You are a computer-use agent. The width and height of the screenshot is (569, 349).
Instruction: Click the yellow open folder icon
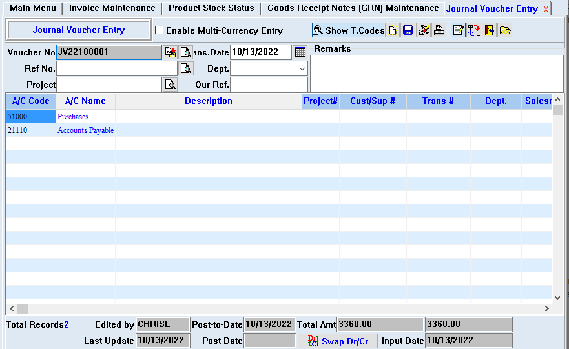505,30
